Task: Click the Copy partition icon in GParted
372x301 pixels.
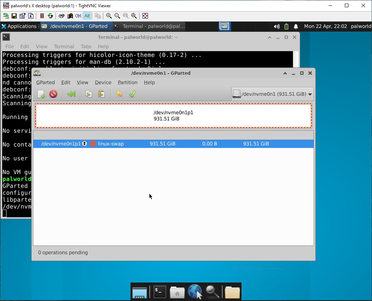Action: (x=89, y=94)
